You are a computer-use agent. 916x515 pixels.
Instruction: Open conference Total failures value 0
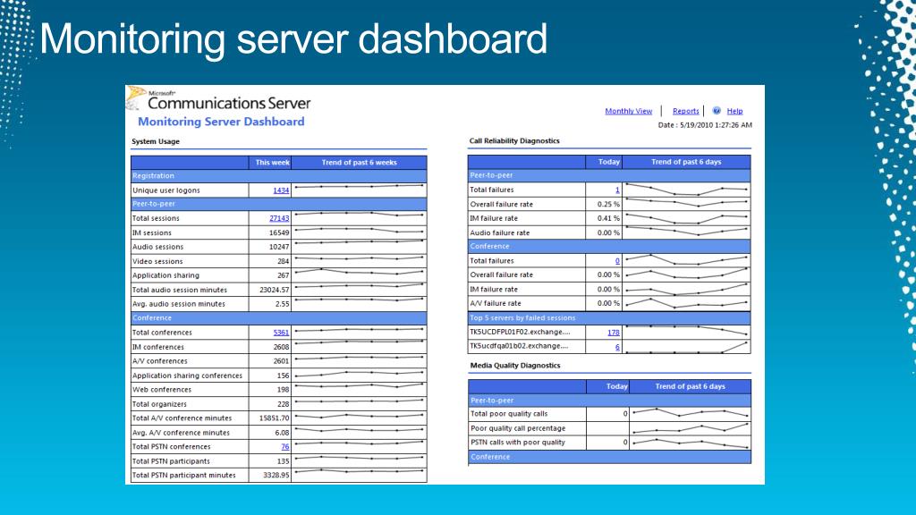617,261
